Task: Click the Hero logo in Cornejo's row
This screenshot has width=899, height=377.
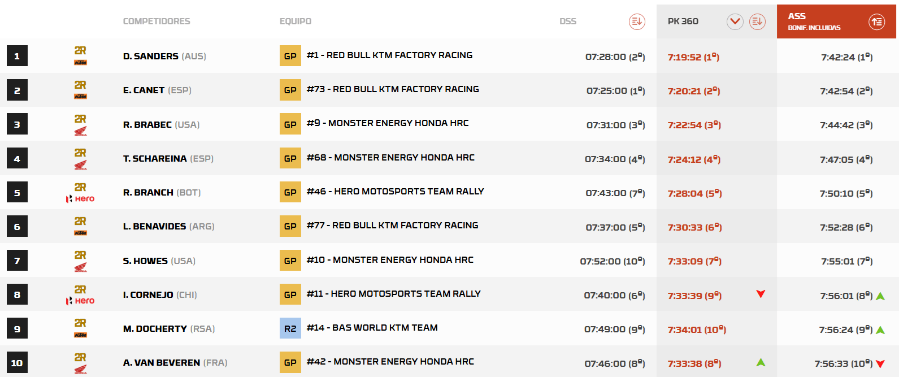Action: (x=80, y=301)
